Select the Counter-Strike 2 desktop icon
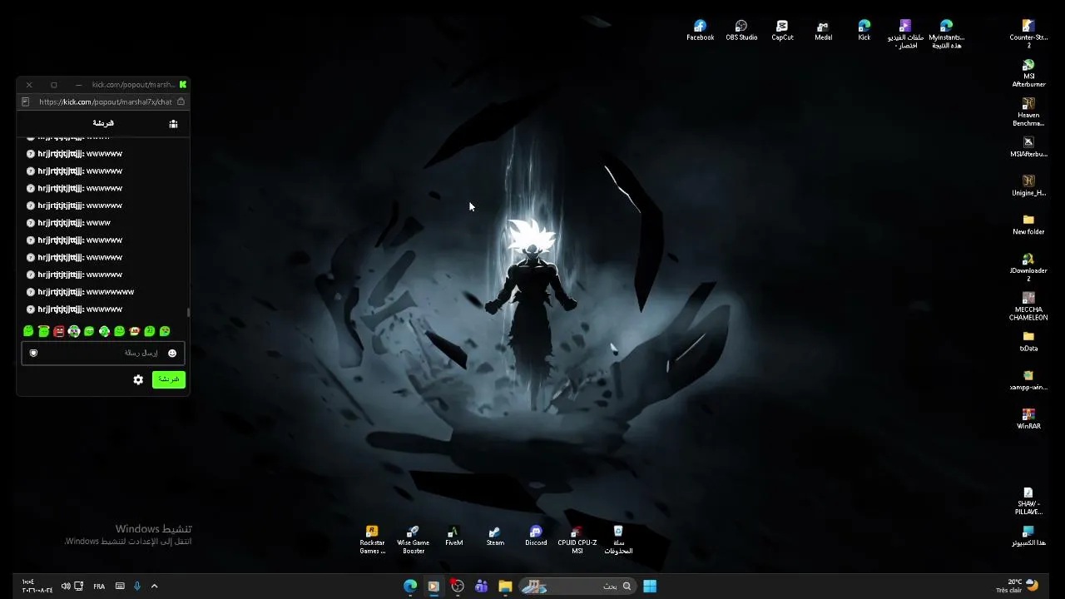 tap(1028, 34)
